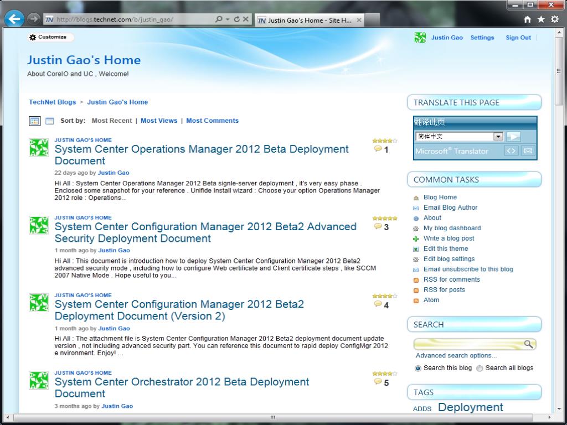This screenshot has width=567, height=425.
Task: Select the 'Search all blogs' radio button
Action: coord(480,369)
